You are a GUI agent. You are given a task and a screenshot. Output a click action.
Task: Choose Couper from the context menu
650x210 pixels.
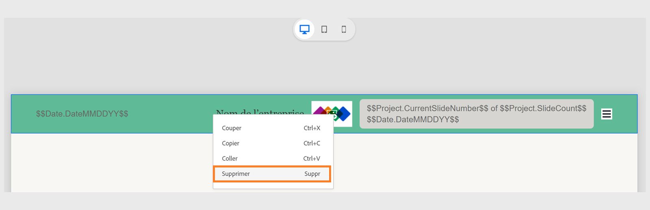pos(232,128)
